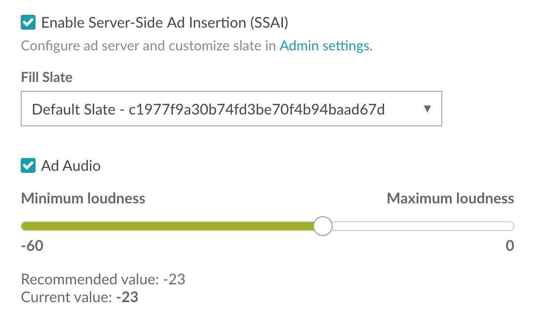This screenshot has height=313, width=542.
Task: Click the Fill Slate dropdown arrow
Action: [x=427, y=109]
